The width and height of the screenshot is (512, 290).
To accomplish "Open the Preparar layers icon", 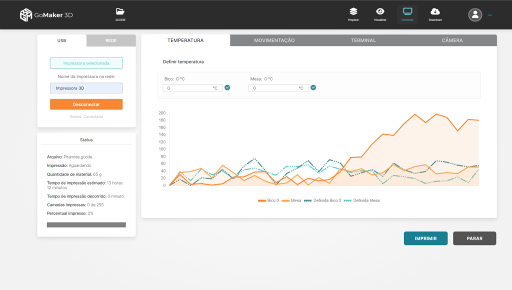I will 353,12.
